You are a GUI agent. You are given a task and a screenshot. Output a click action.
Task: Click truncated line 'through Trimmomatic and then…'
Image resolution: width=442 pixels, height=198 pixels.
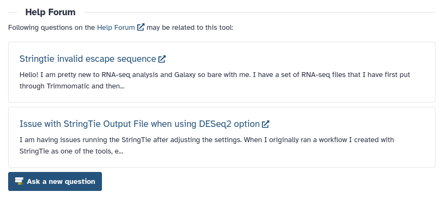(72, 86)
